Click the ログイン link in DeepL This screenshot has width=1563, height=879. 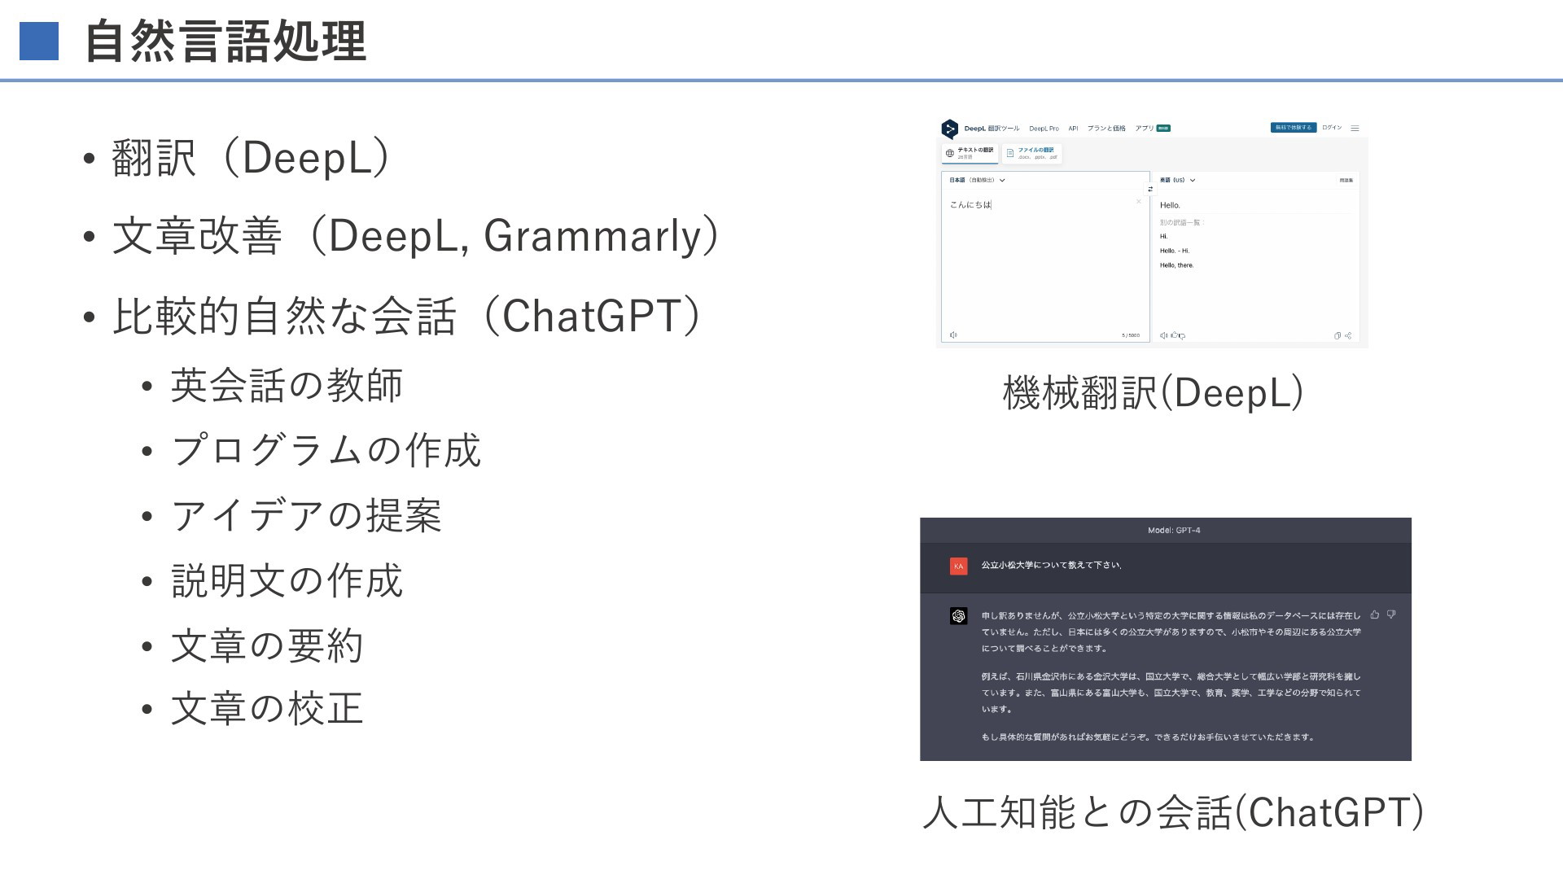[1332, 128]
